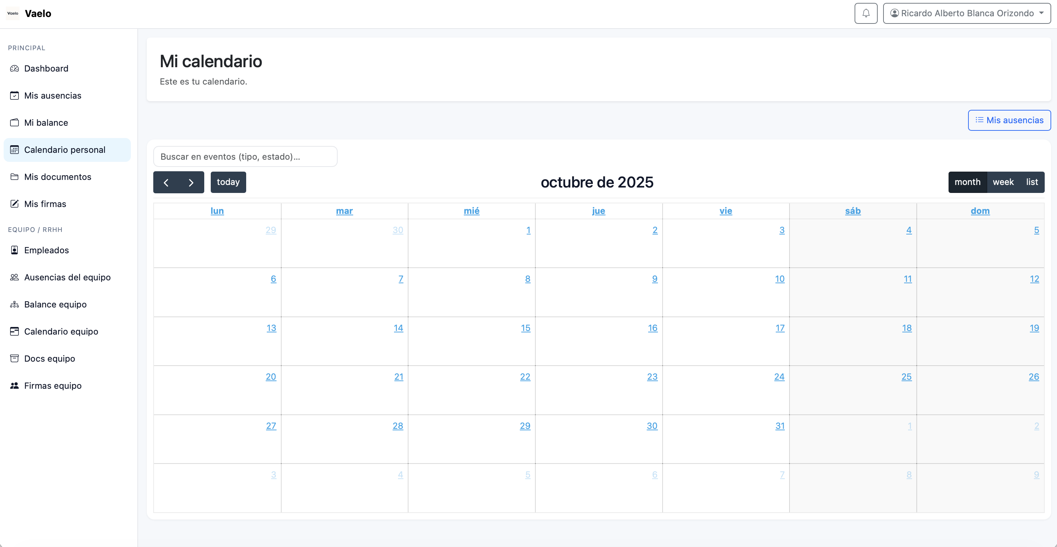This screenshot has width=1057, height=547.
Task: Open the Vaelo logo icon
Action: (12, 13)
